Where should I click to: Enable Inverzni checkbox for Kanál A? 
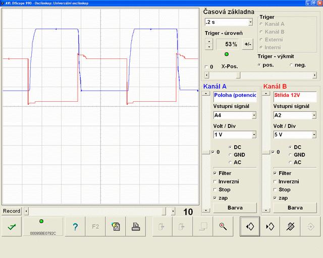(x=216, y=181)
